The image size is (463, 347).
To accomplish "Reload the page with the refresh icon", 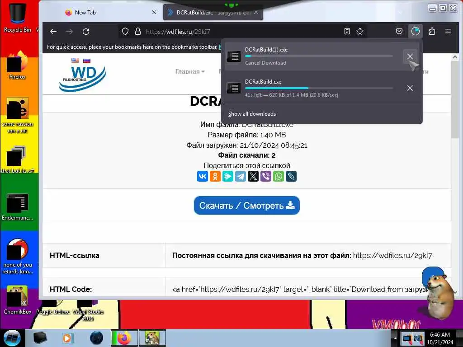I will (86, 32).
